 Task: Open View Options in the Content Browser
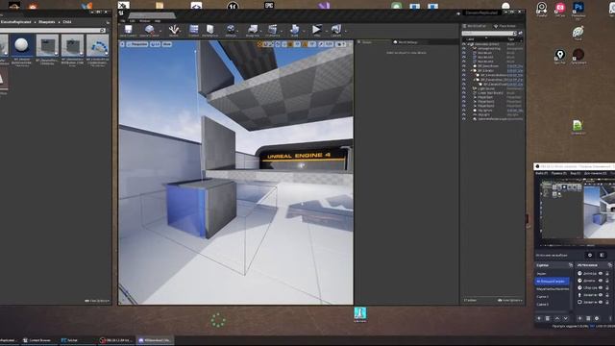point(97,301)
